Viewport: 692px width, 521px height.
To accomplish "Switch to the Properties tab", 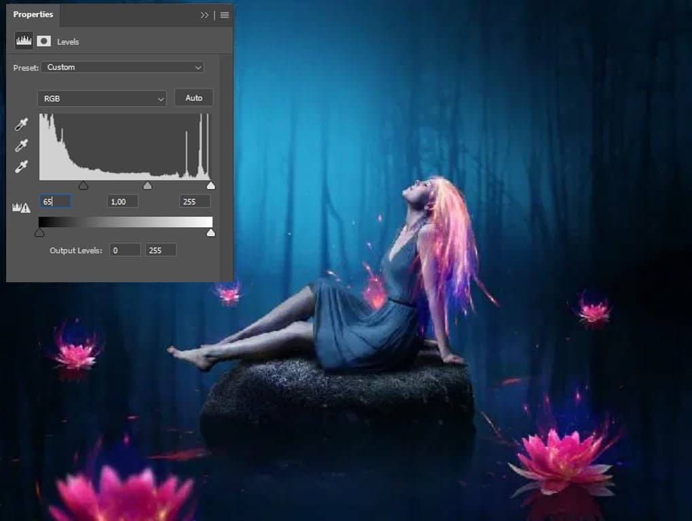I will pyautogui.click(x=33, y=14).
